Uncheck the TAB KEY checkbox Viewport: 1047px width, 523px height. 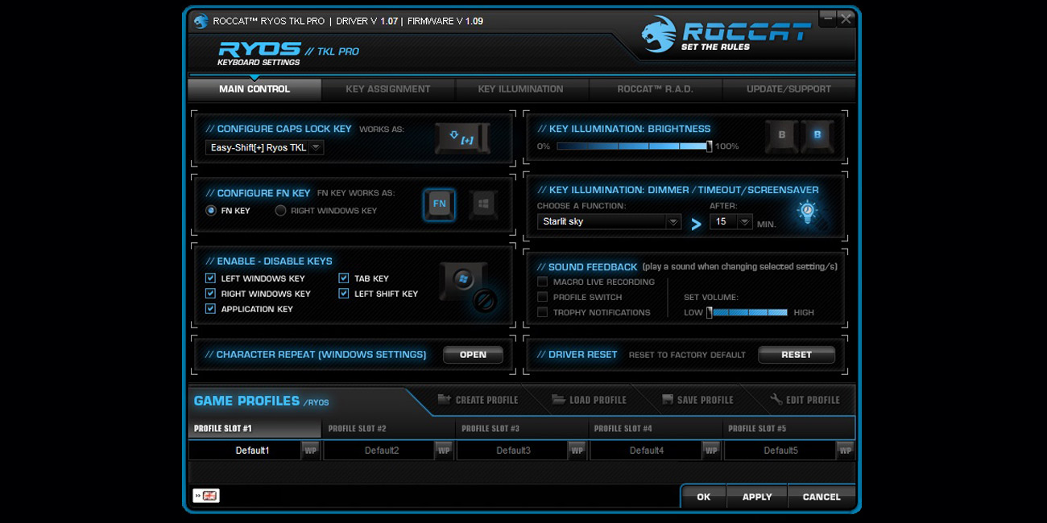coord(344,278)
